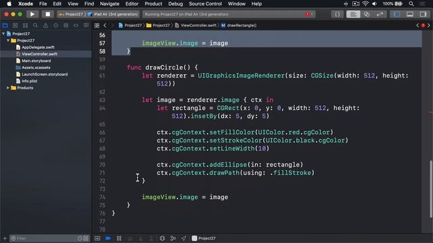Click the Wi-Fi status icon
The width and height of the screenshot is (433, 243).
[365, 4]
